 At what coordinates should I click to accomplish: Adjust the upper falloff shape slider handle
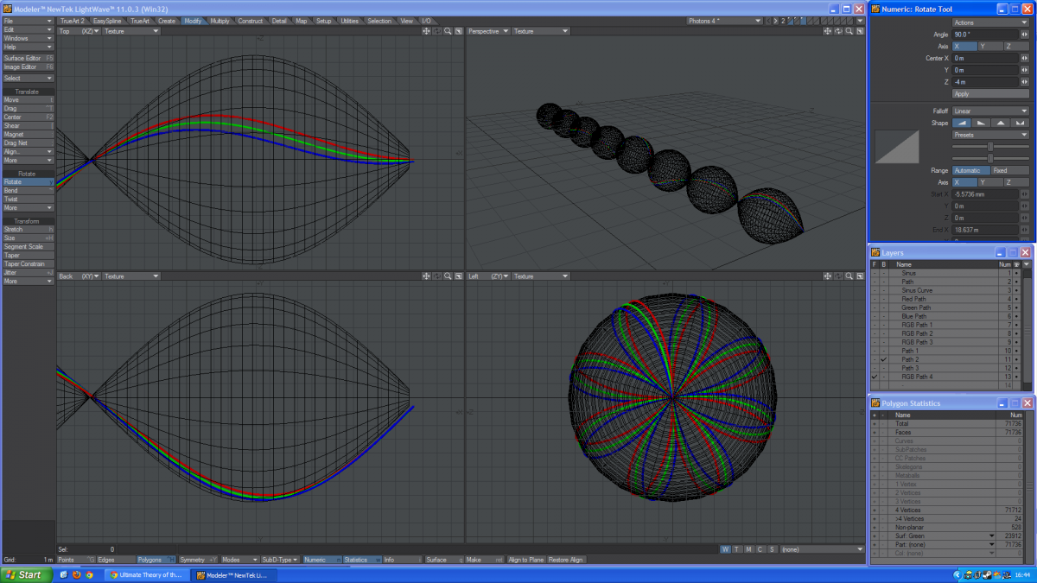(989, 147)
